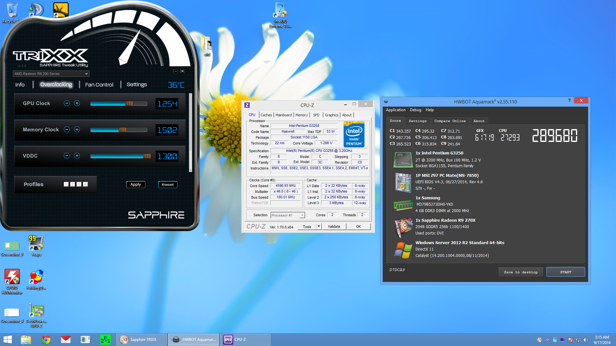The height and width of the screenshot is (346, 616).
Task: Increase VDDC with plus button
Action: coord(77,156)
